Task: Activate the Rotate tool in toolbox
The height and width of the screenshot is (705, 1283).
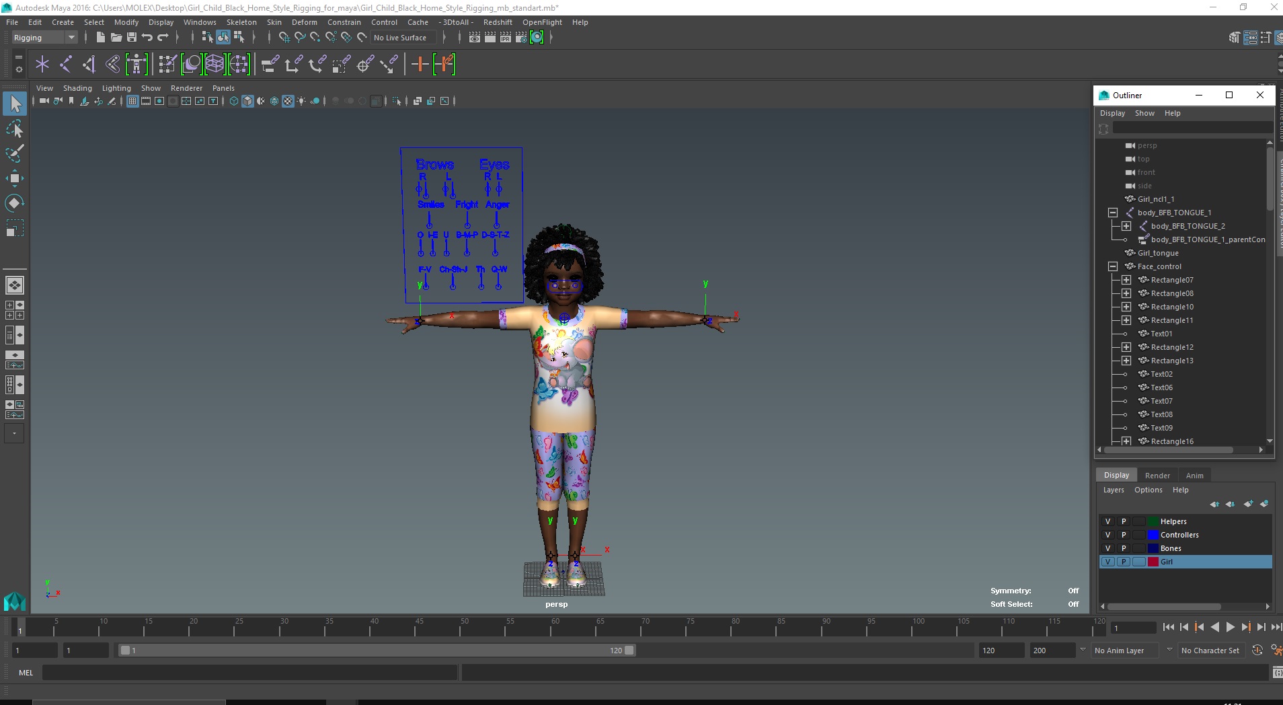Action: pyautogui.click(x=15, y=202)
